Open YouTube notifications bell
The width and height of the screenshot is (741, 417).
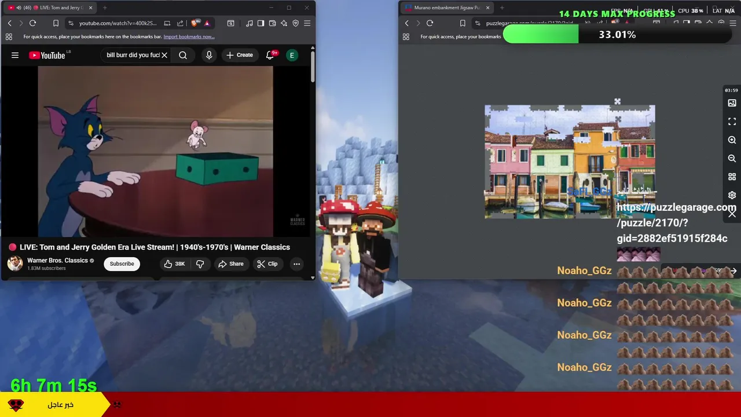(270, 55)
